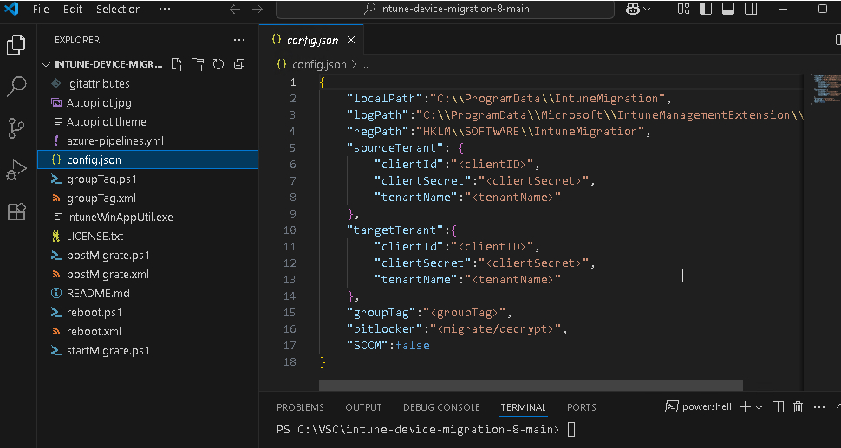Open the Selection menu
841x448 pixels.
[119, 10]
